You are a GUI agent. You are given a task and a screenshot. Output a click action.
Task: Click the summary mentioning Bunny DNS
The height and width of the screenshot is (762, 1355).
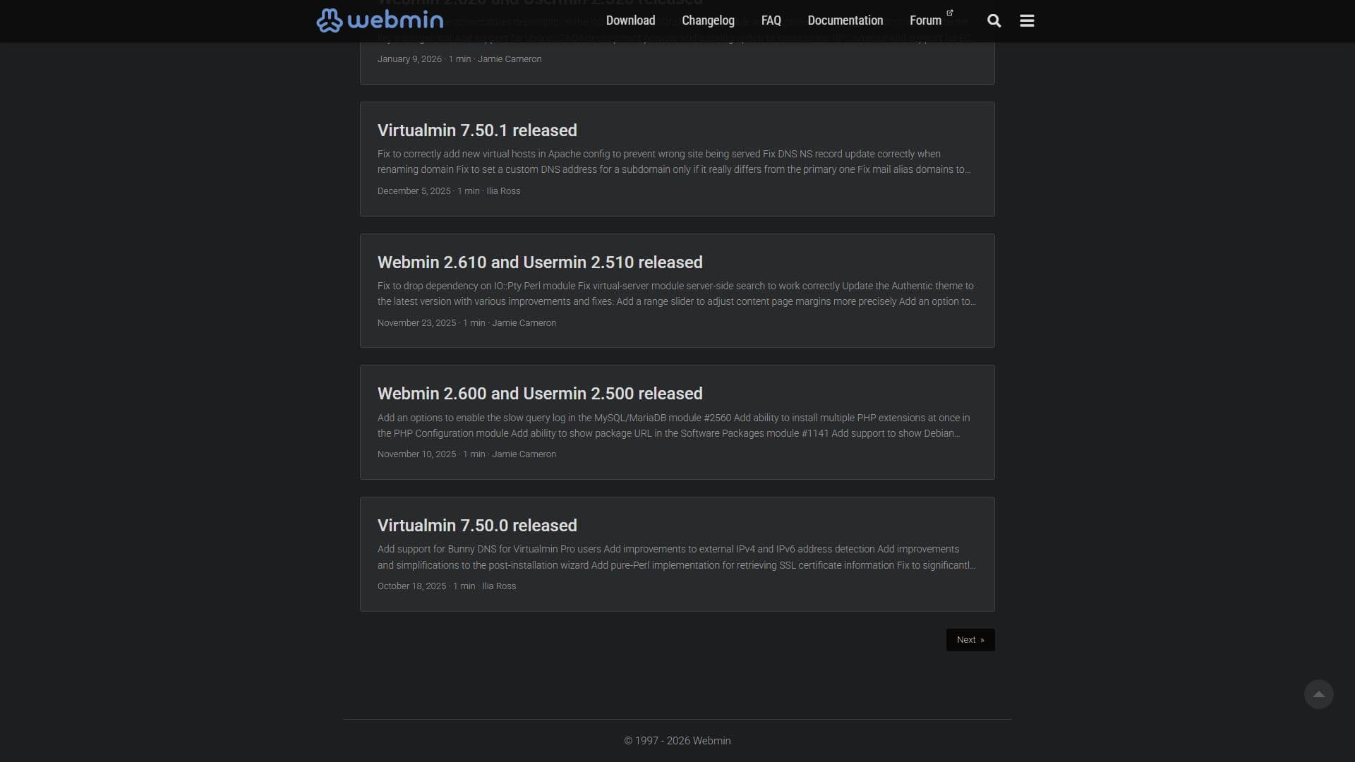pos(677,557)
